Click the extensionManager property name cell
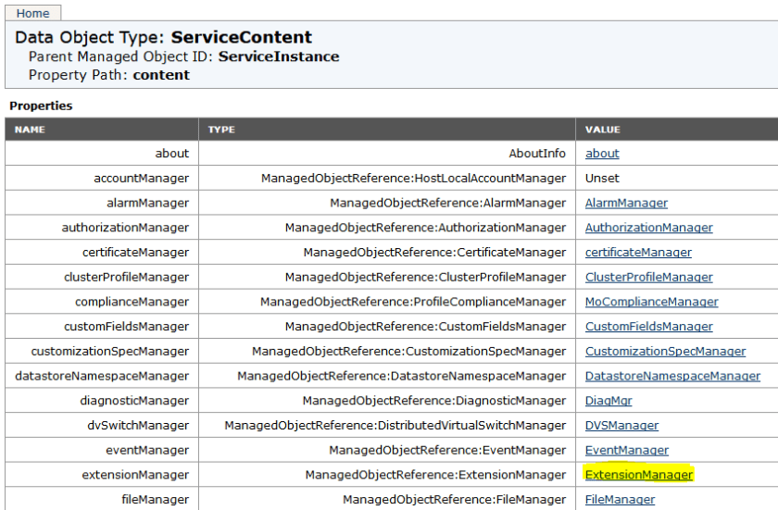778x510 pixels. (134, 475)
